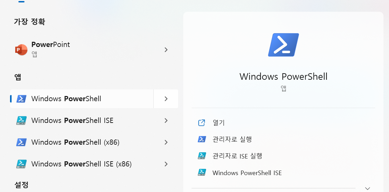Select the Windows PowerShell (x86) result text
389x192 pixels.
coord(75,143)
